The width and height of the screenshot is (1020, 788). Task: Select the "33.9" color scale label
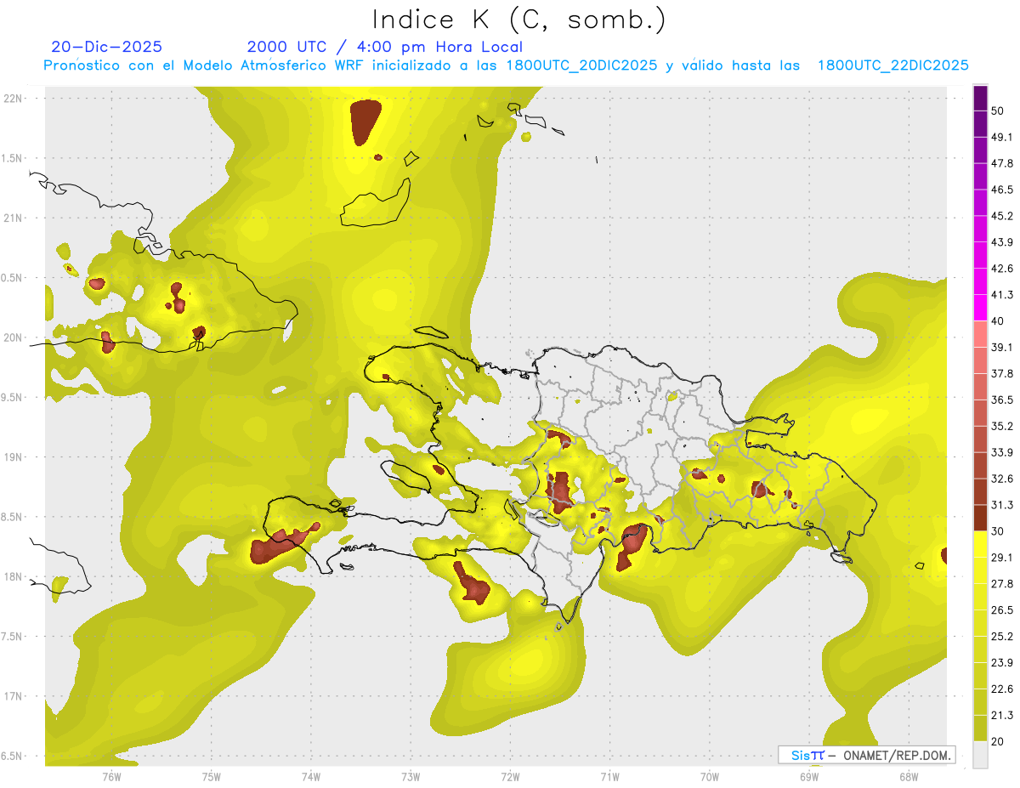click(x=1002, y=452)
